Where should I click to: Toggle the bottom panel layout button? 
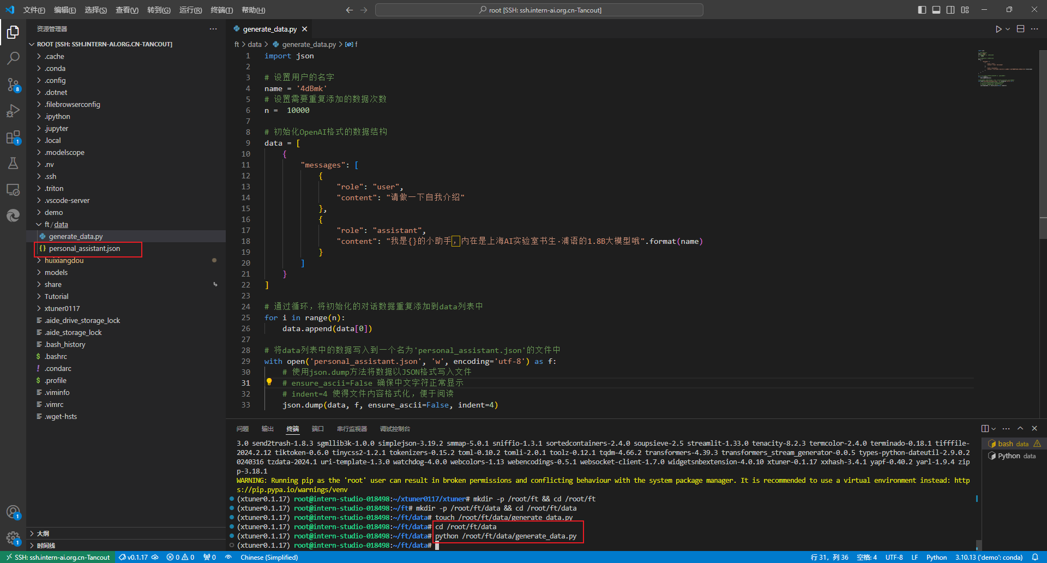click(x=936, y=10)
